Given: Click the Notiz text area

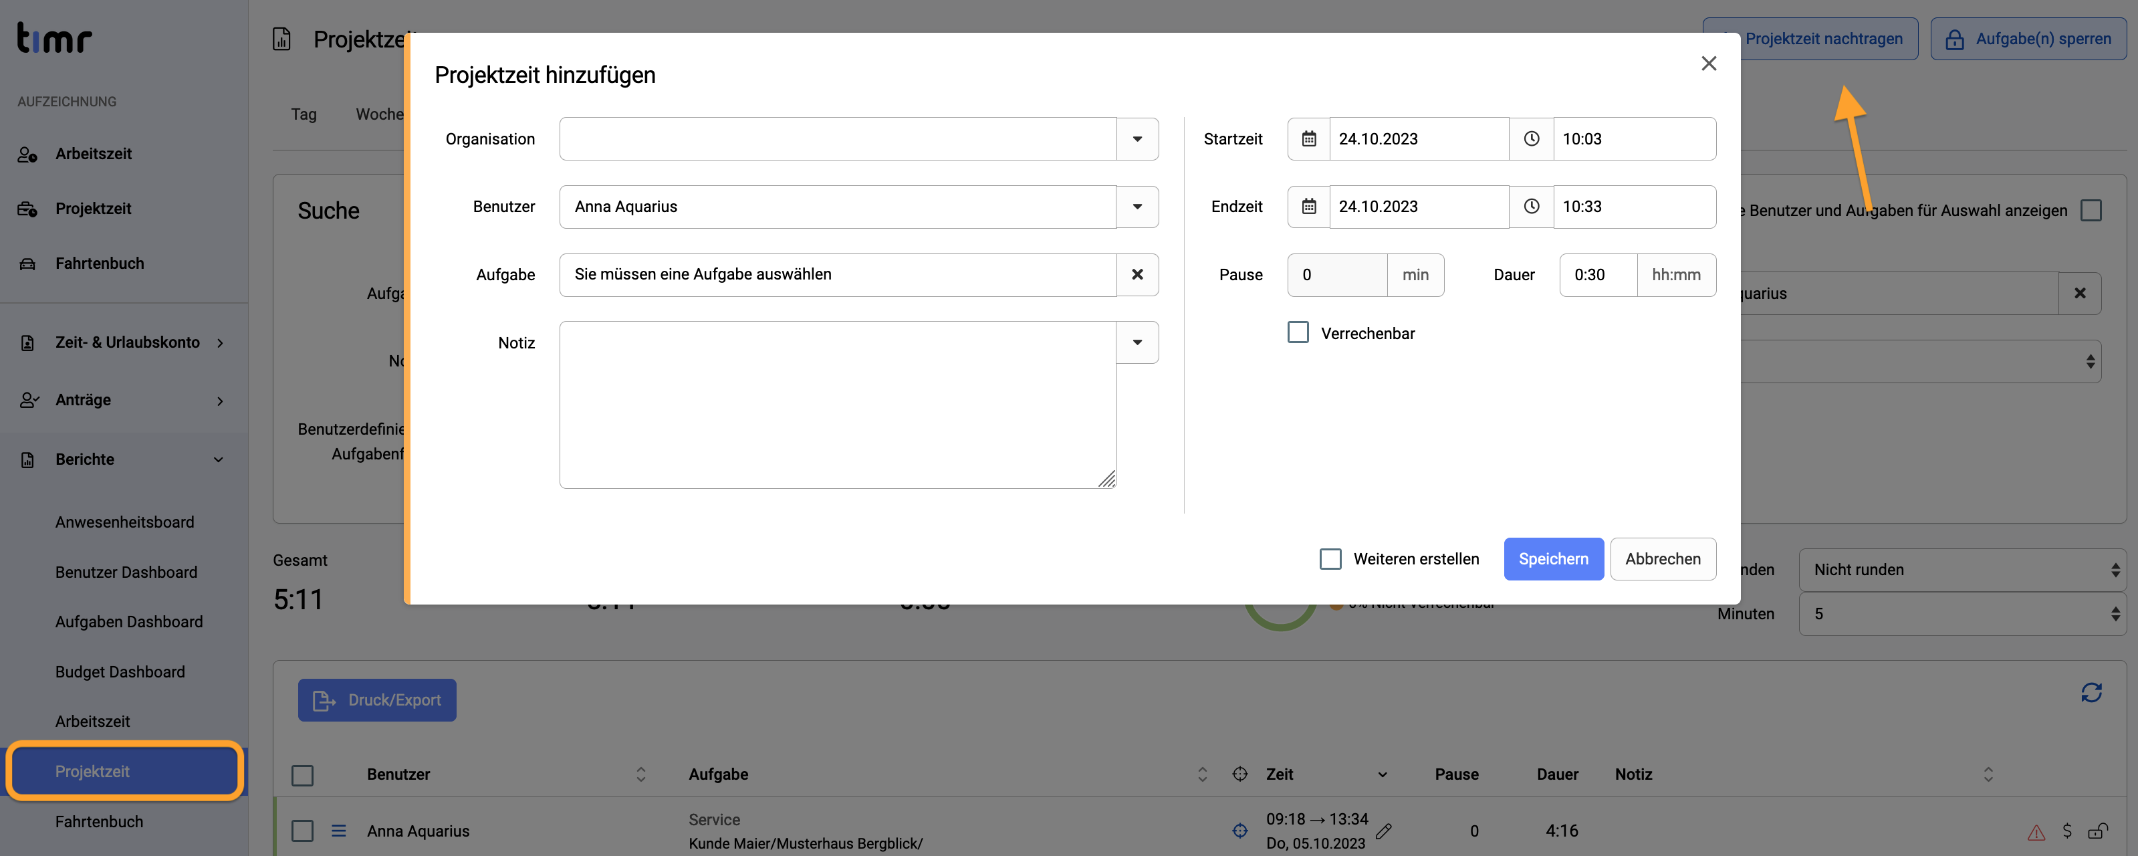Looking at the screenshot, I should pos(838,405).
